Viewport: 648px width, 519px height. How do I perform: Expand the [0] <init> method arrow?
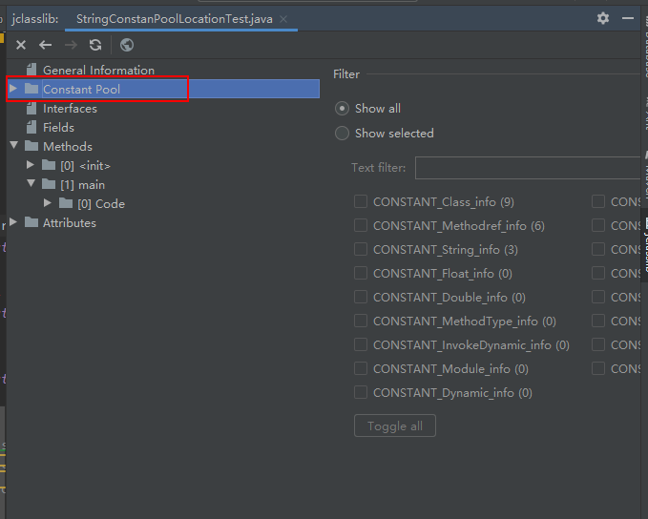pyautogui.click(x=31, y=165)
